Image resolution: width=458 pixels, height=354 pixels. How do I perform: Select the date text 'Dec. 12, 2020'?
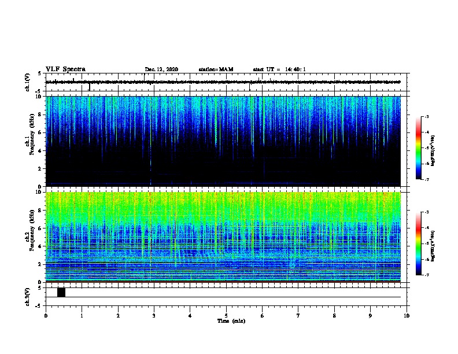point(161,69)
